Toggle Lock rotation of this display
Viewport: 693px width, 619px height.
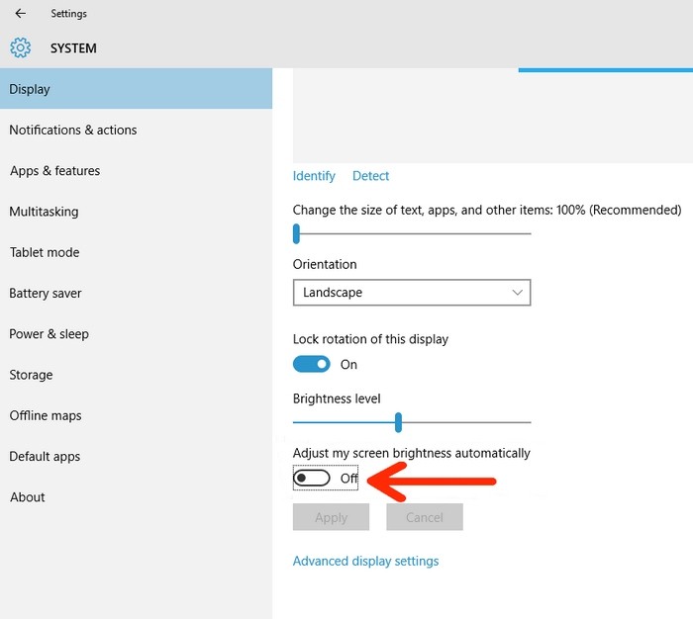(x=312, y=364)
